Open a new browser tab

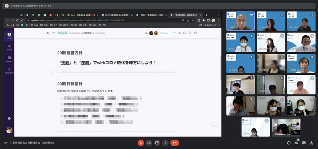(206, 15)
